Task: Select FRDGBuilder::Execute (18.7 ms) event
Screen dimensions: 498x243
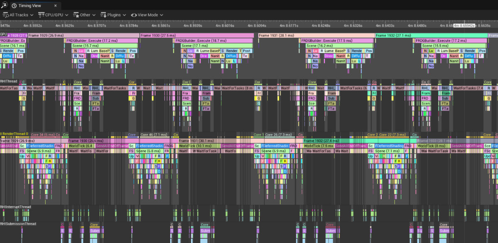Action: (x=213, y=41)
